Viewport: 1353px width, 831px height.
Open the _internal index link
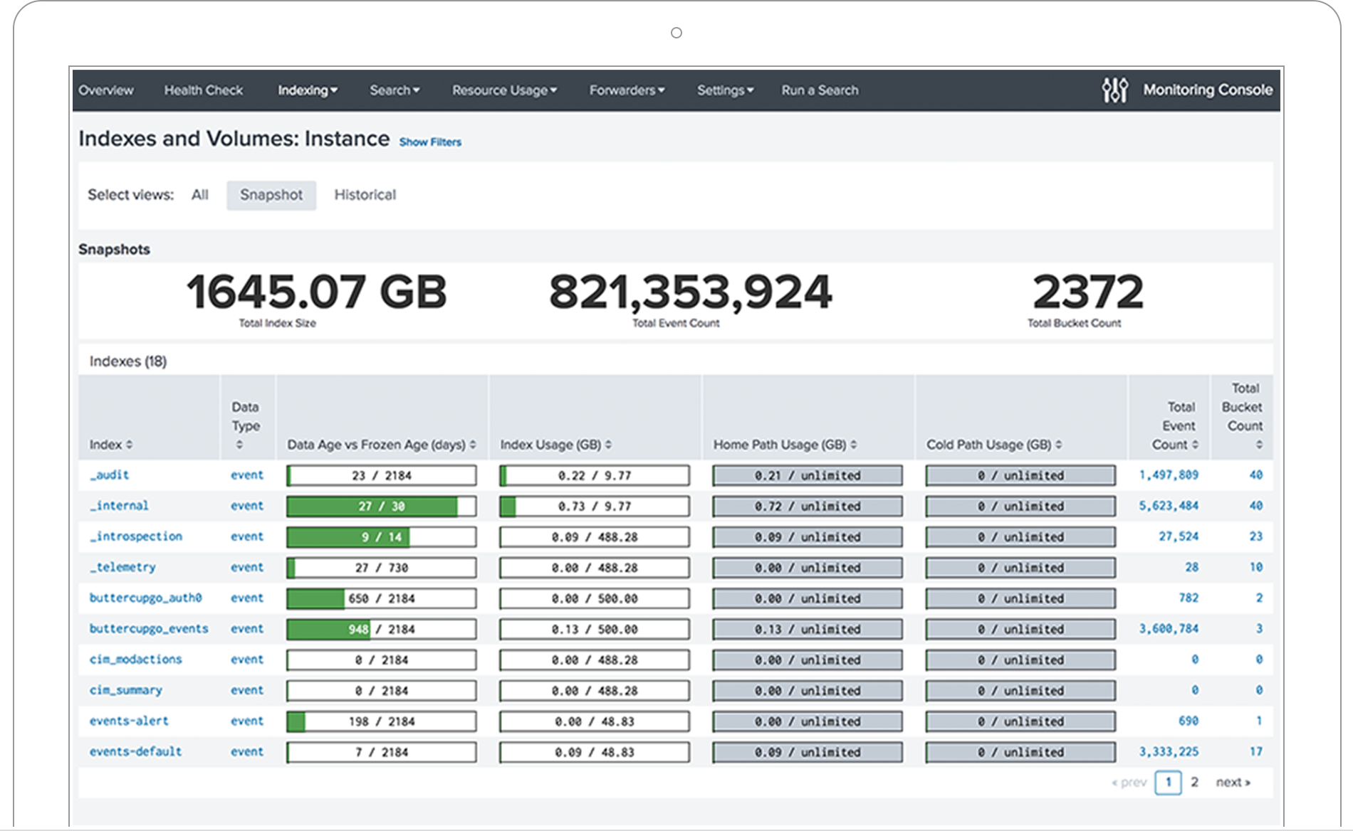(x=119, y=506)
